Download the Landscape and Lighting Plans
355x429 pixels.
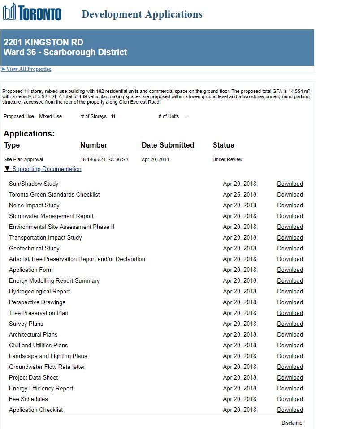coord(290,356)
